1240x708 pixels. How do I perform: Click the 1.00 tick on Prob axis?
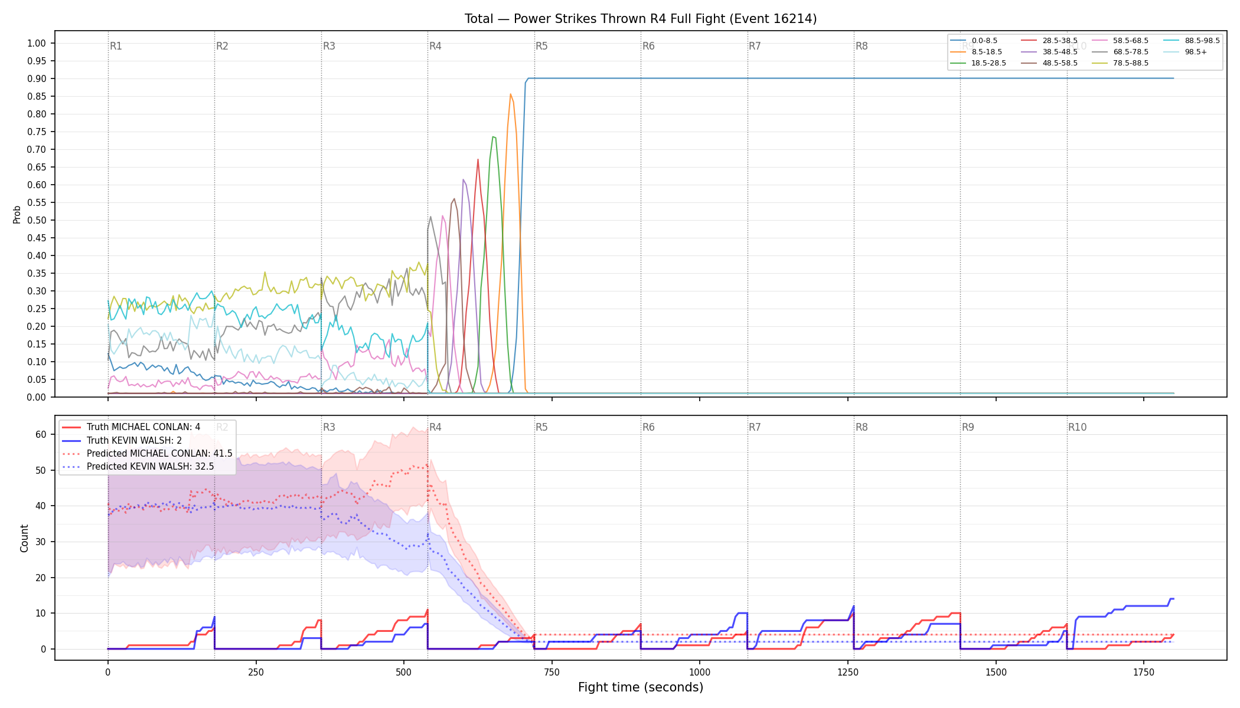click(x=37, y=43)
